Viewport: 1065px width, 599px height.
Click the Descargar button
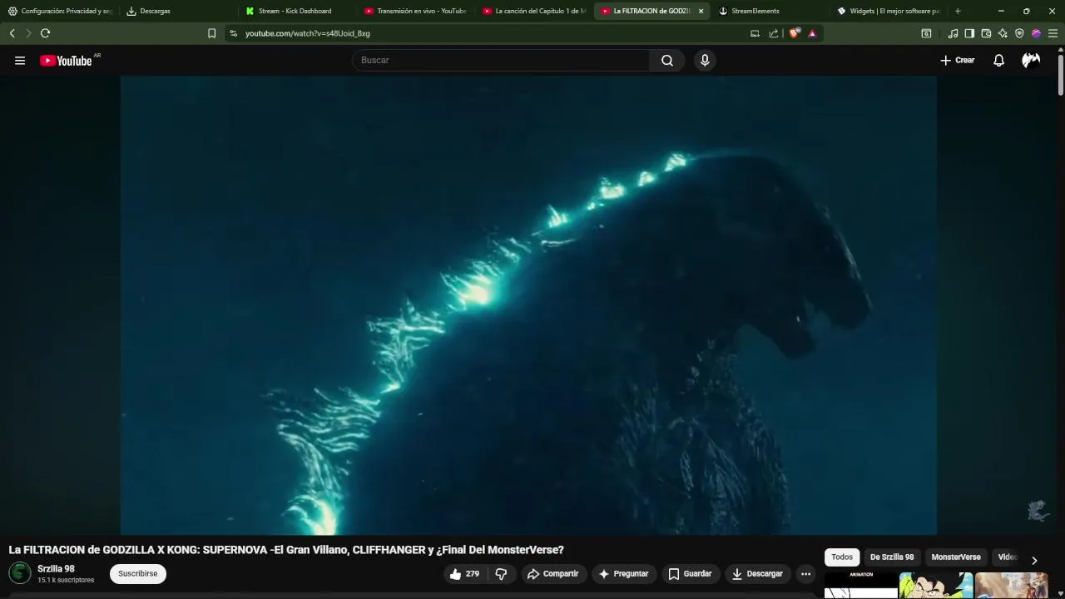click(x=758, y=574)
